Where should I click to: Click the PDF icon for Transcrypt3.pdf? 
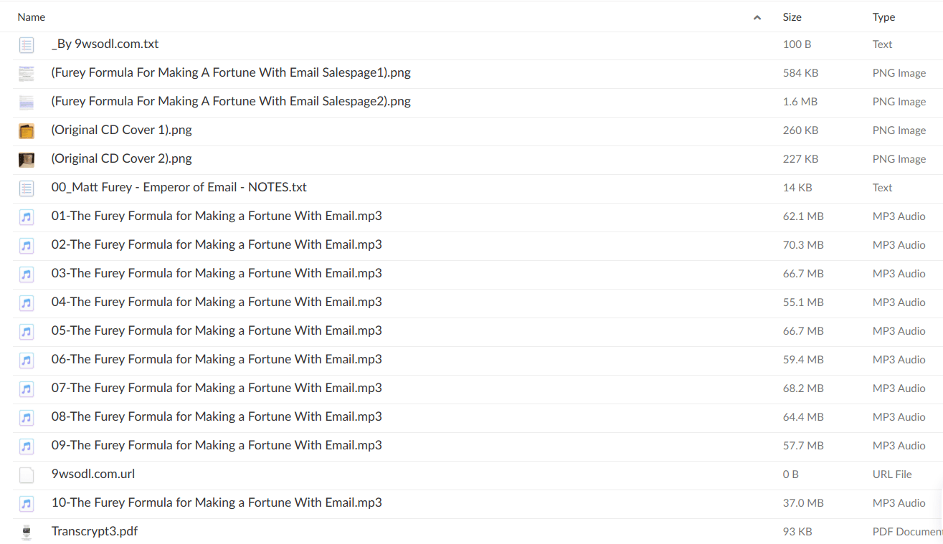pos(27,532)
